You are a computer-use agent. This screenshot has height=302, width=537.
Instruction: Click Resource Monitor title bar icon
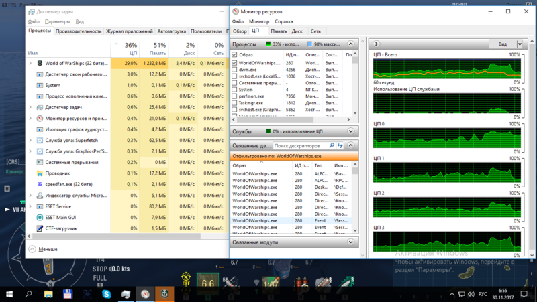point(236,11)
